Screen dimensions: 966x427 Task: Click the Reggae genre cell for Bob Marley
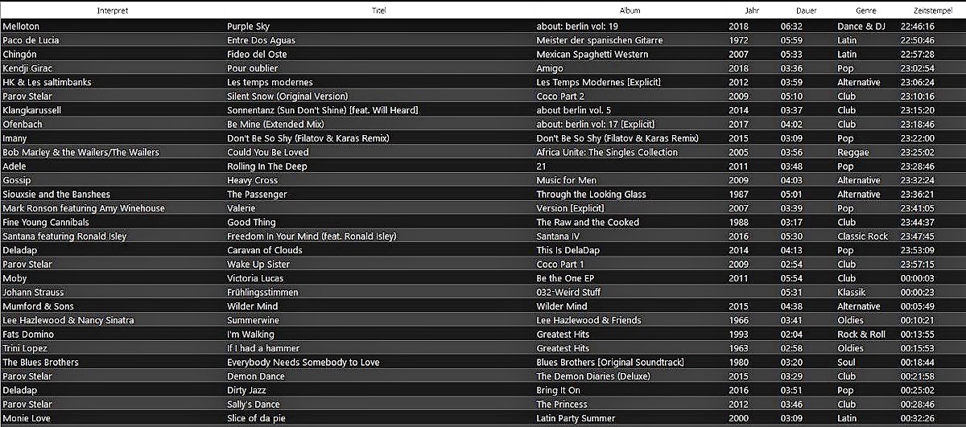coord(853,153)
